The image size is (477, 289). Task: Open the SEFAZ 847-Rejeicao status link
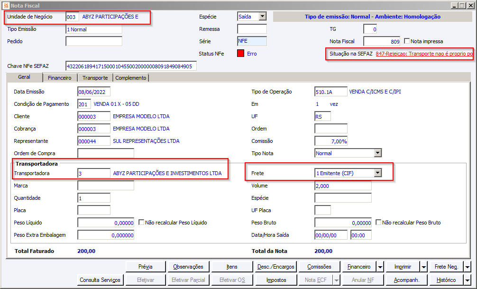[x=424, y=54]
